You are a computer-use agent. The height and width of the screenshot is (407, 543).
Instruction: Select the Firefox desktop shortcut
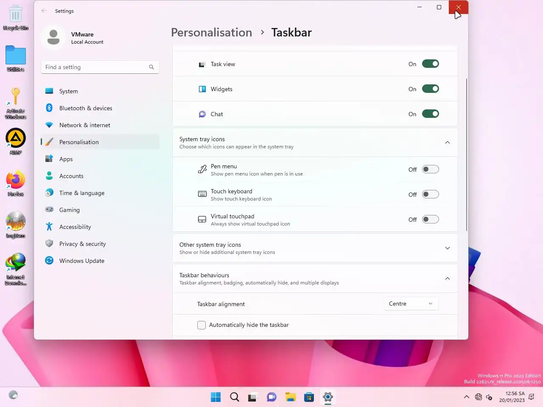point(16,184)
